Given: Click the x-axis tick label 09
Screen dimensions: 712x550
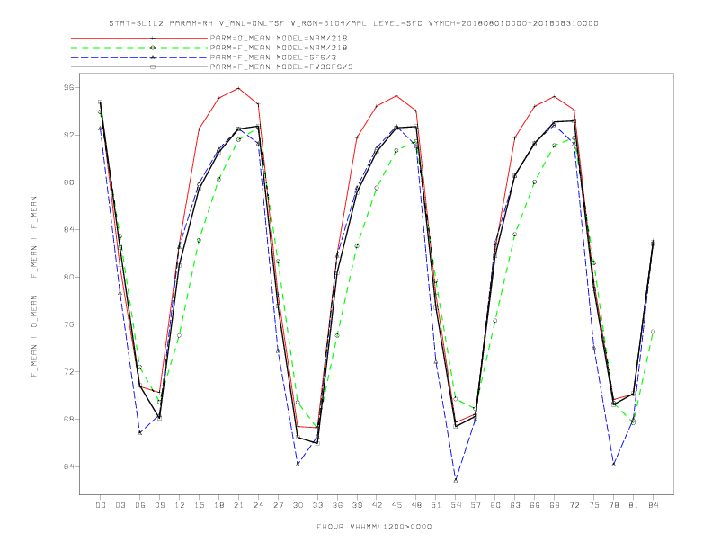Looking at the screenshot, I should (160, 505).
